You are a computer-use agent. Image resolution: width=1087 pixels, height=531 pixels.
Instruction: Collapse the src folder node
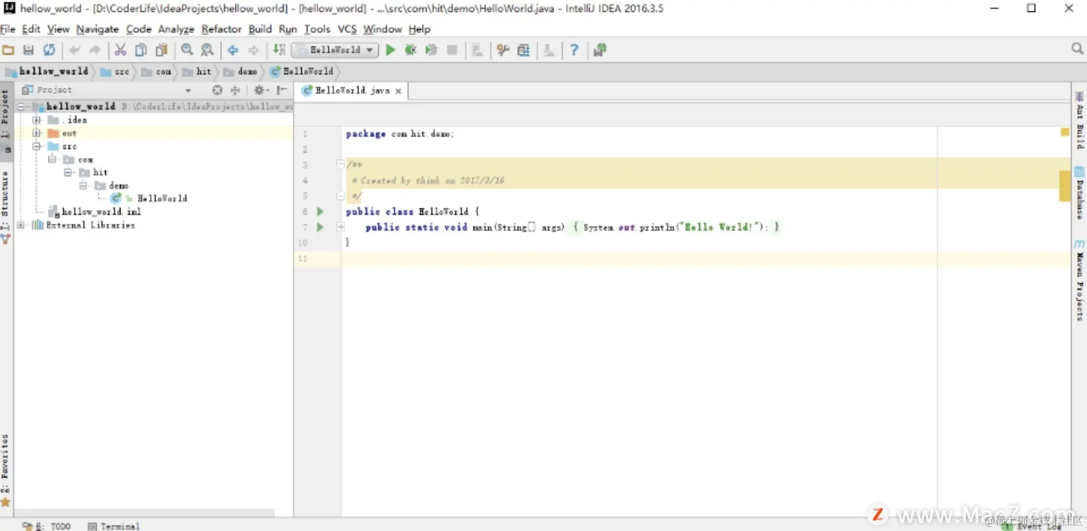37,146
